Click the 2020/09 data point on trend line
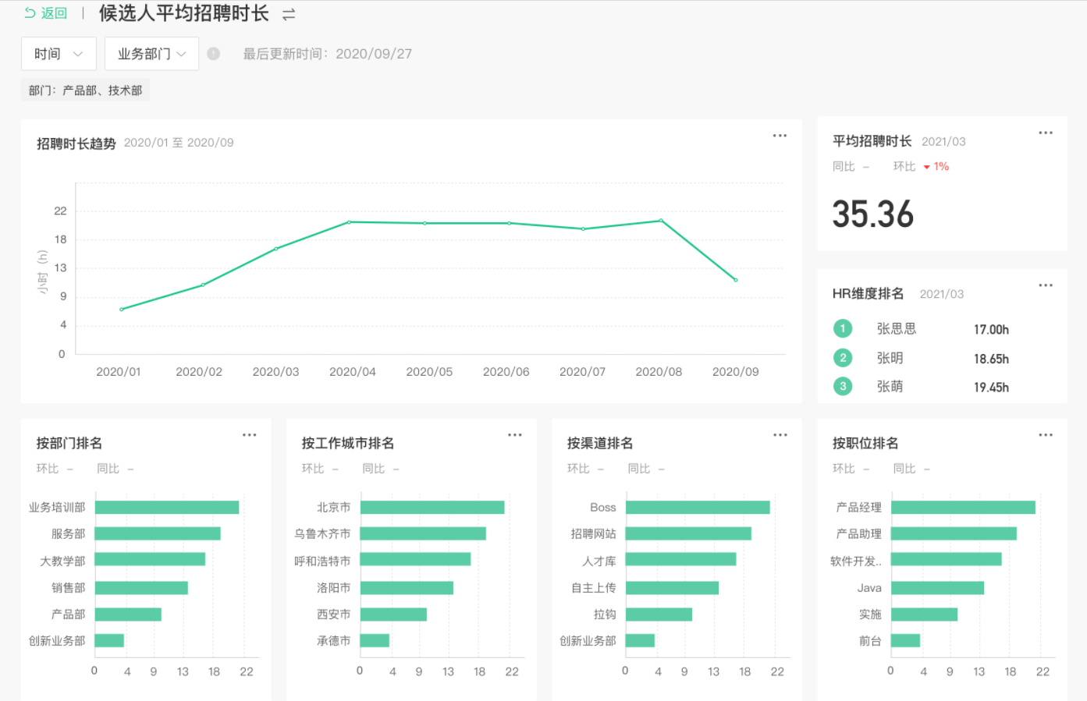The width and height of the screenshot is (1087, 701). tap(736, 280)
